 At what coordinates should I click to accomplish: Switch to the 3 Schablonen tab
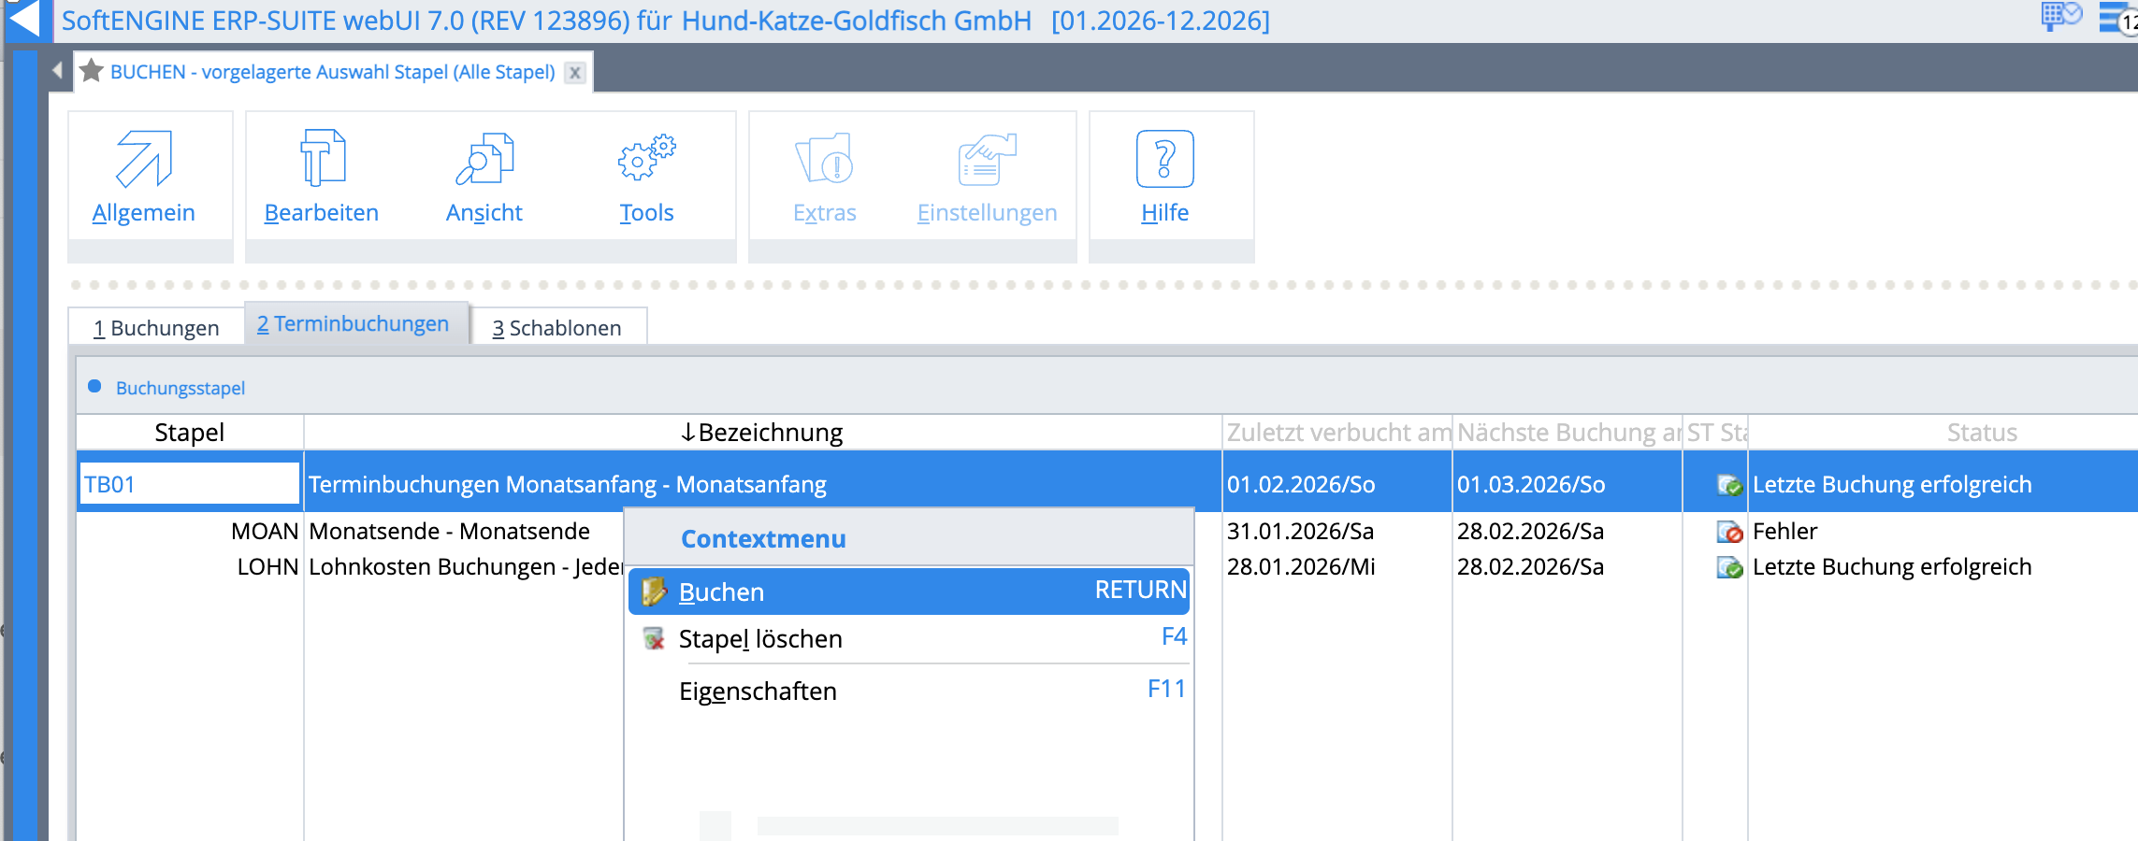[x=556, y=328]
